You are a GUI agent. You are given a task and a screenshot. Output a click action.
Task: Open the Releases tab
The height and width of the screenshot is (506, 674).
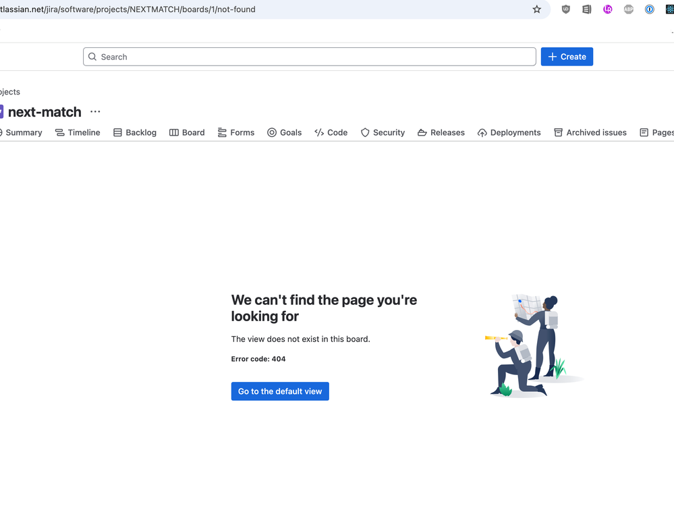pyautogui.click(x=441, y=132)
